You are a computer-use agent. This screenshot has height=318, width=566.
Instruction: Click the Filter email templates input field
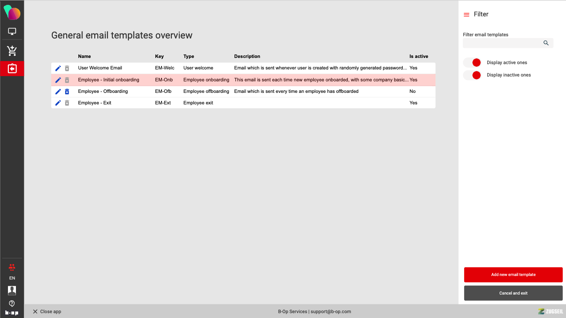point(502,43)
